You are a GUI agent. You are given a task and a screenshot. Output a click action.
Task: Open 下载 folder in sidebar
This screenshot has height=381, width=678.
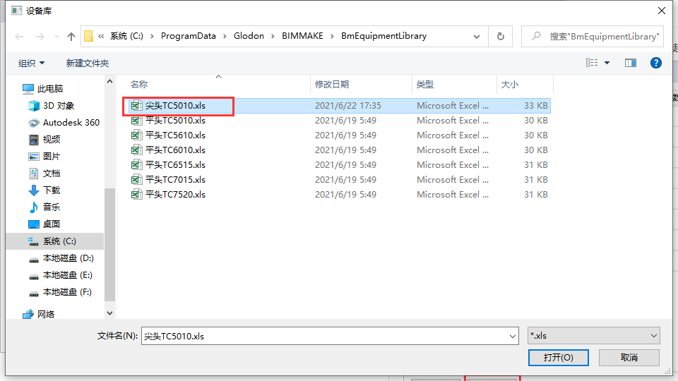[x=51, y=190]
